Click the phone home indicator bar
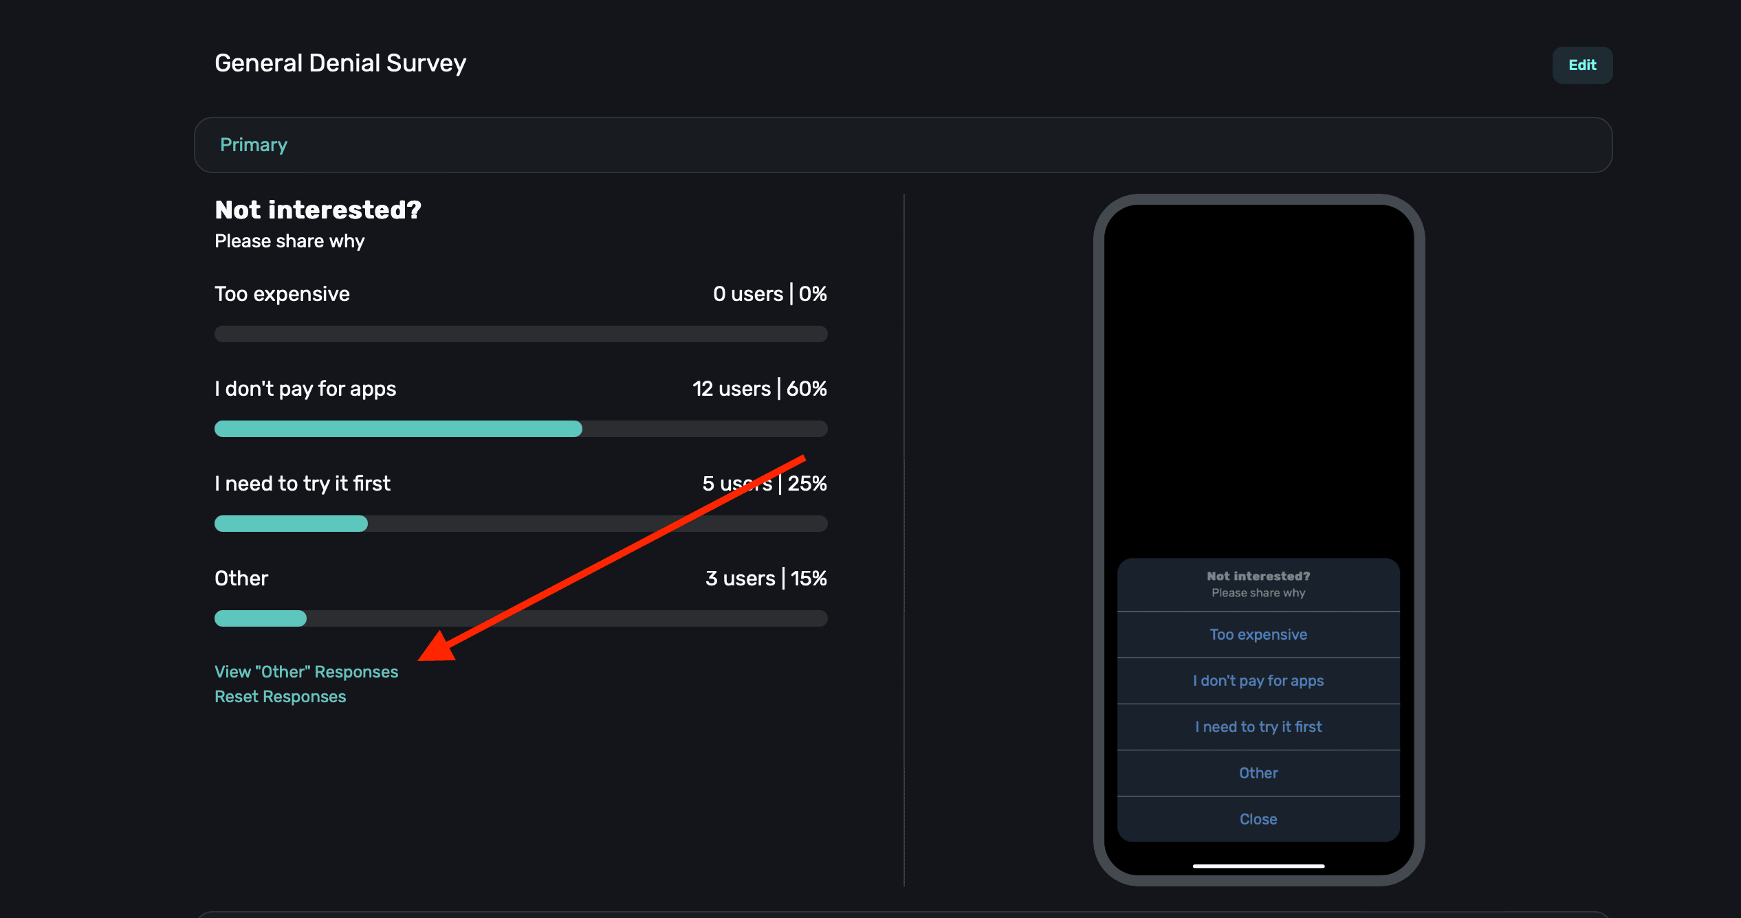Screen dimensions: 1741x918 pos(1258,866)
